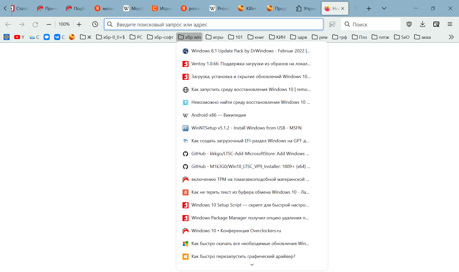Open the hamburger application menu
The image size is (459, 272).
click(x=450, y=24)
